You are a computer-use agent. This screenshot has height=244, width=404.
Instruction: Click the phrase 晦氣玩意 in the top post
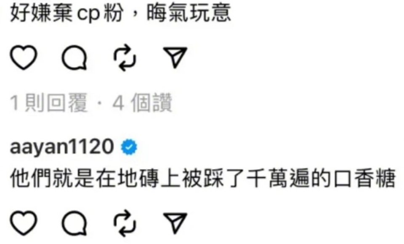pyautogui.click(x=189, y=13)
